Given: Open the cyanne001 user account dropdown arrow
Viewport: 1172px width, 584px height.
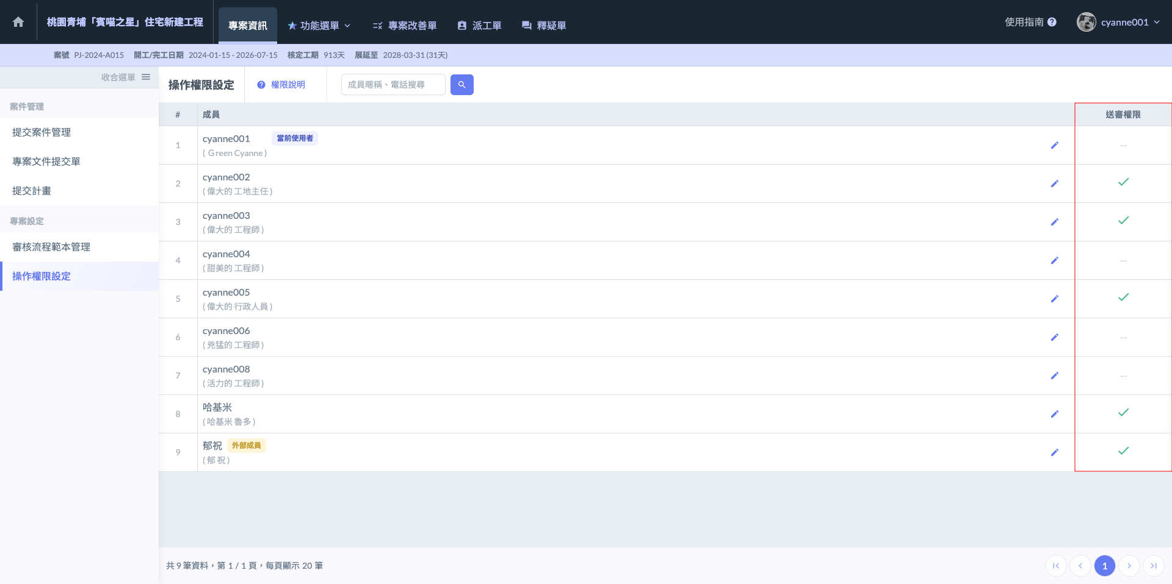Looking at the screenshot, I should [x=1157, y=22].
